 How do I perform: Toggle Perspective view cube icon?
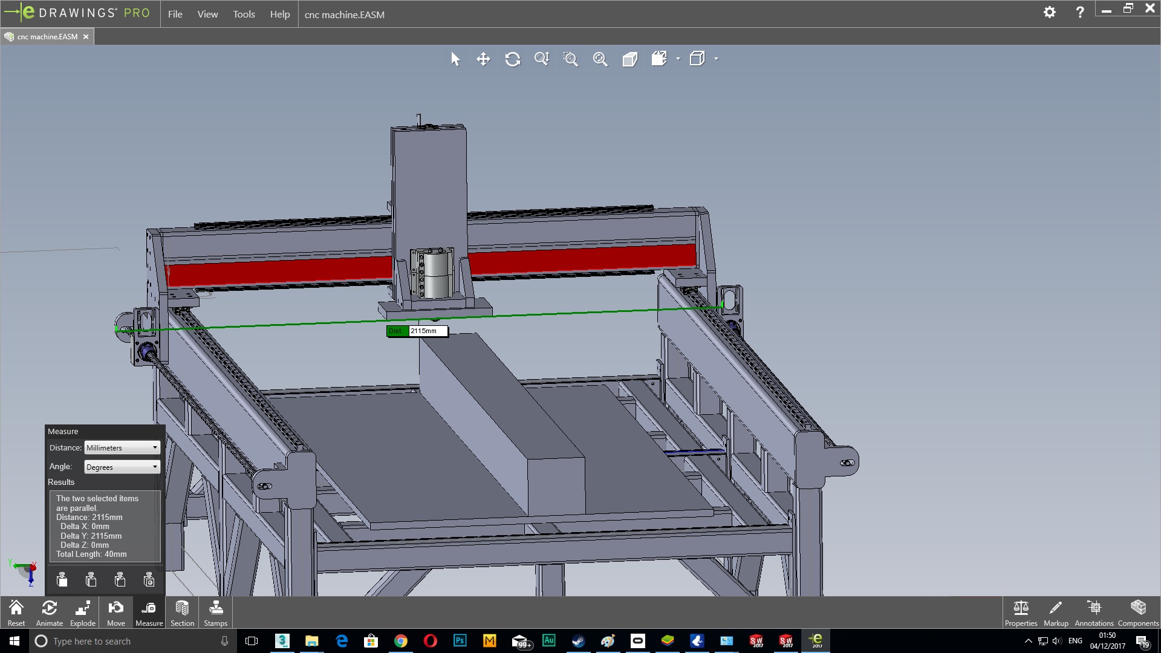click(x=629, y=59)
